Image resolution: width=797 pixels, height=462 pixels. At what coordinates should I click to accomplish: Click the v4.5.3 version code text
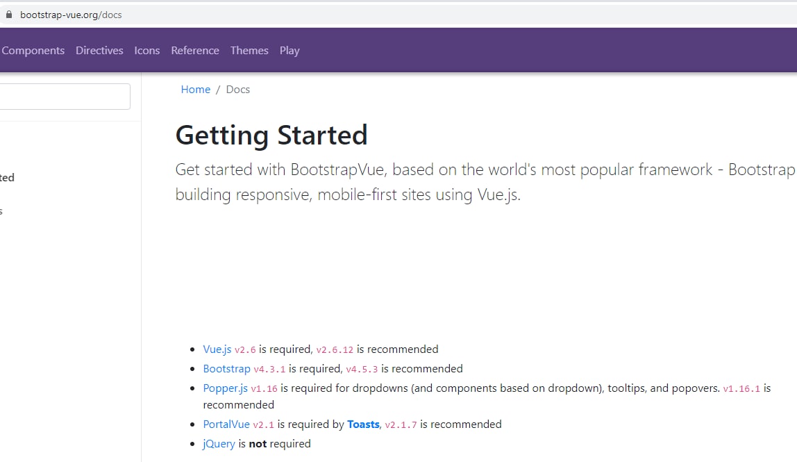[x=362, y=370]
